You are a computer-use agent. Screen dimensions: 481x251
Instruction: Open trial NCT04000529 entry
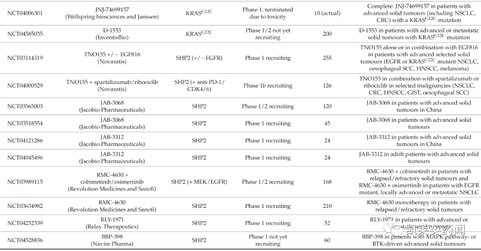tap(25, 85)
